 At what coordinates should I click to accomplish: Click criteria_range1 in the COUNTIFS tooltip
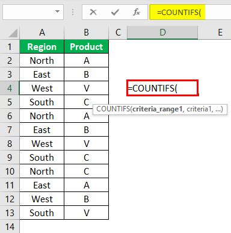[158, 109]
